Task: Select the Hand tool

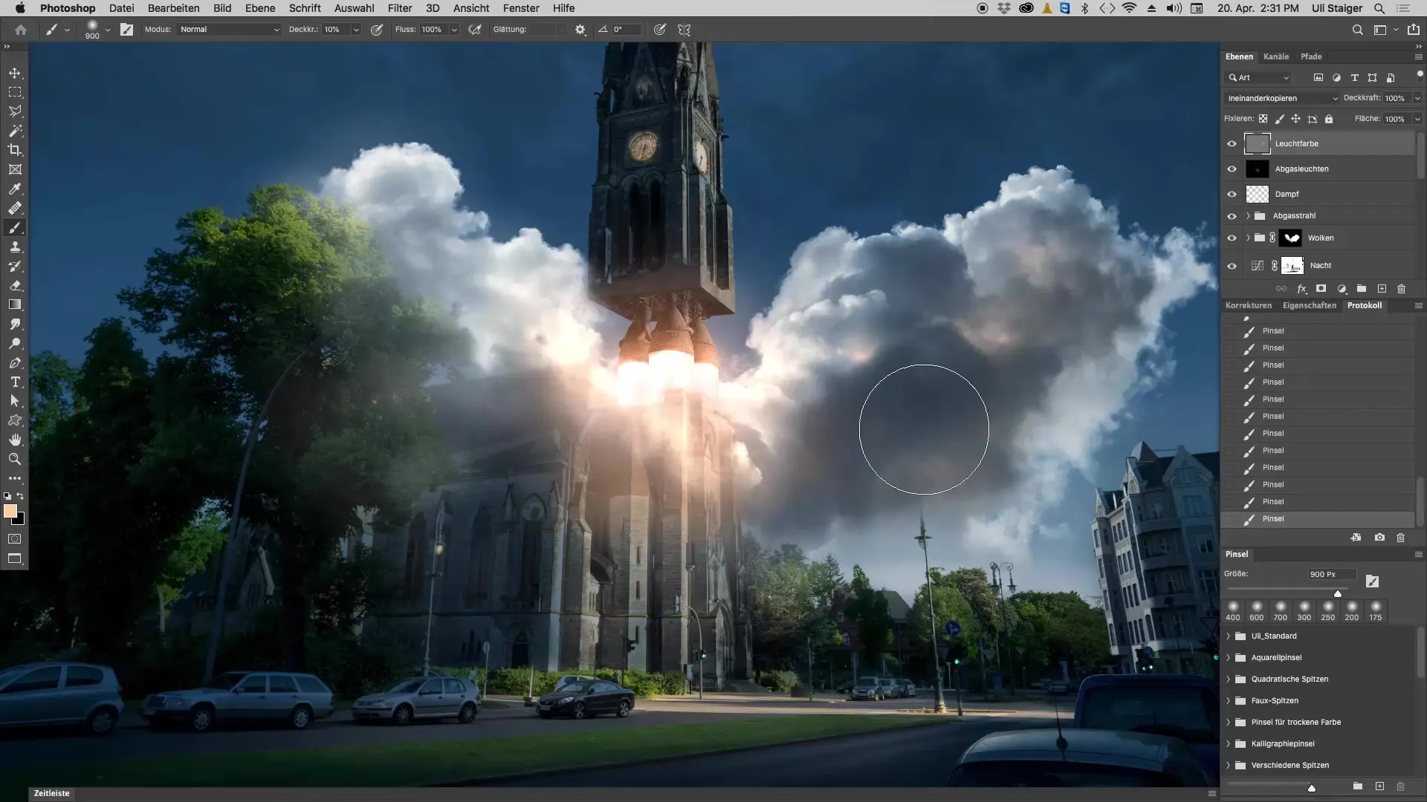Action: pyautogui.click(x=15, y=440)
